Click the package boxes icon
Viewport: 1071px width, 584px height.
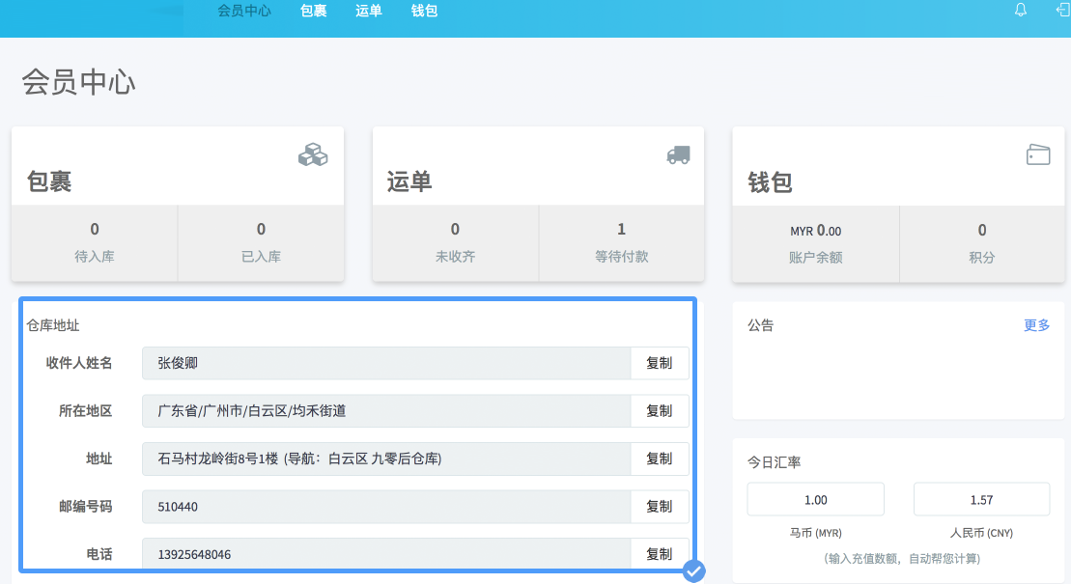point(313,154)
